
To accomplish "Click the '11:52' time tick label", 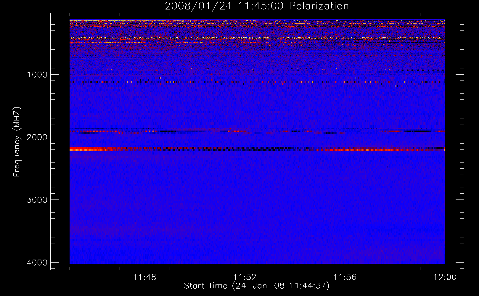I will (245, 277).
